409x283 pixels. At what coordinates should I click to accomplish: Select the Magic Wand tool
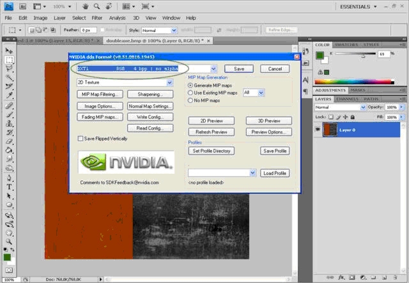point(9,77)
